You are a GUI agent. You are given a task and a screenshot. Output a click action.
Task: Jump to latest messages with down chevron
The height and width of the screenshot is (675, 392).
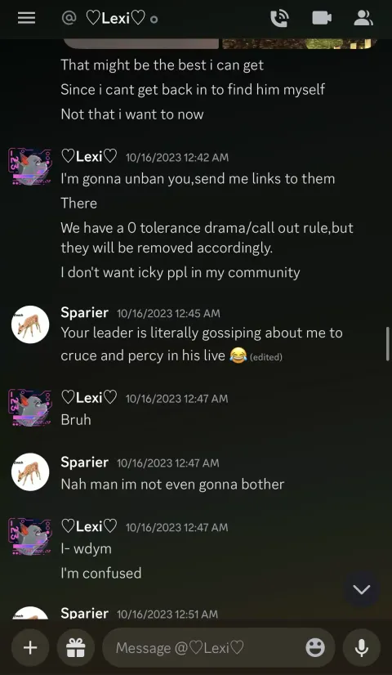[362, 589]
